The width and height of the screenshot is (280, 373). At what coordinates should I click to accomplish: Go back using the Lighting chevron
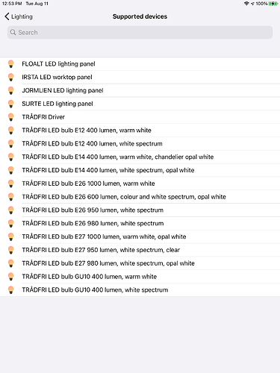click(19, 16)
